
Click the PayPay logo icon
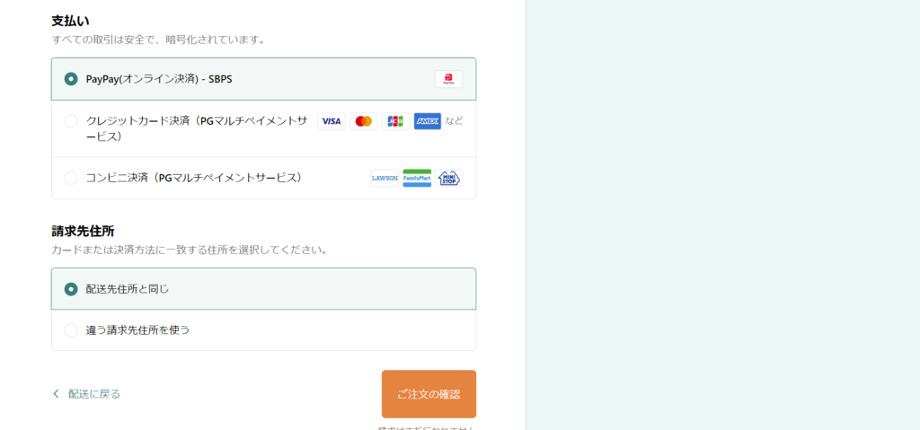[x=448, y=79]
